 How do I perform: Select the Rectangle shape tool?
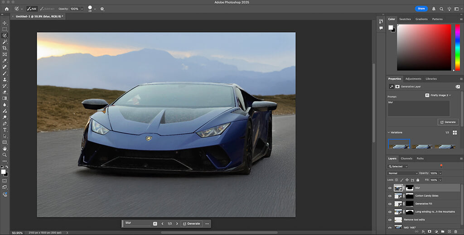[5, 143]
